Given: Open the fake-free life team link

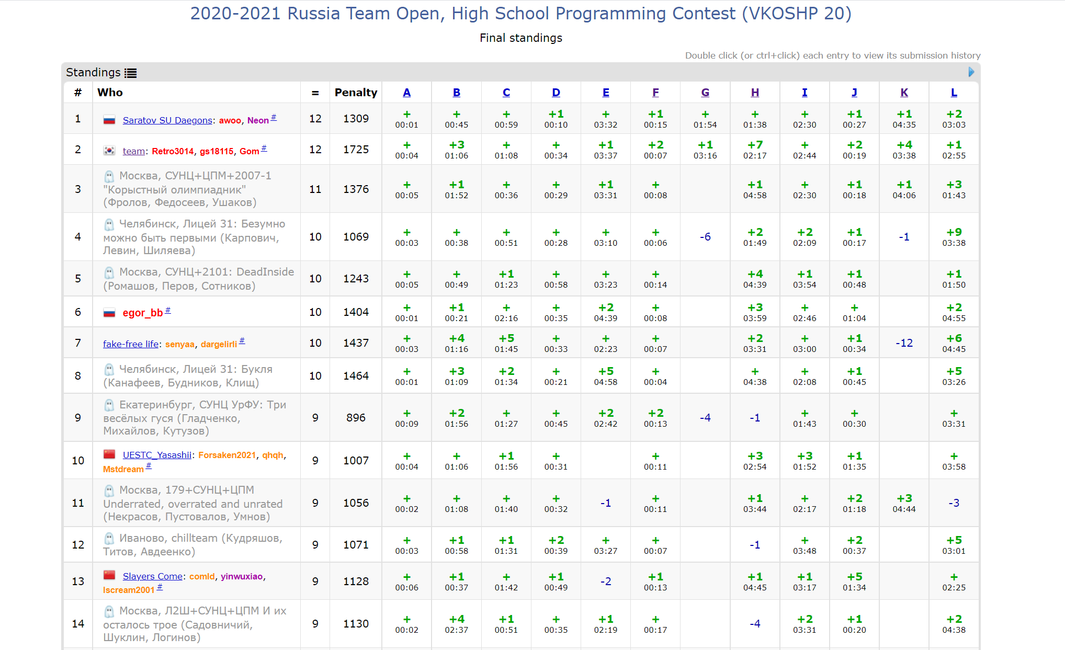Looking at the screenshot, I should (x=131, y=344).
